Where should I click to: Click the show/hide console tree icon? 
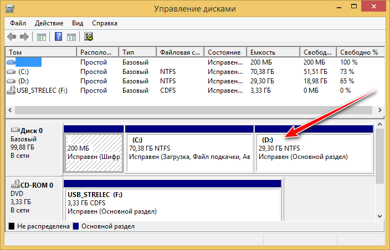40,37
